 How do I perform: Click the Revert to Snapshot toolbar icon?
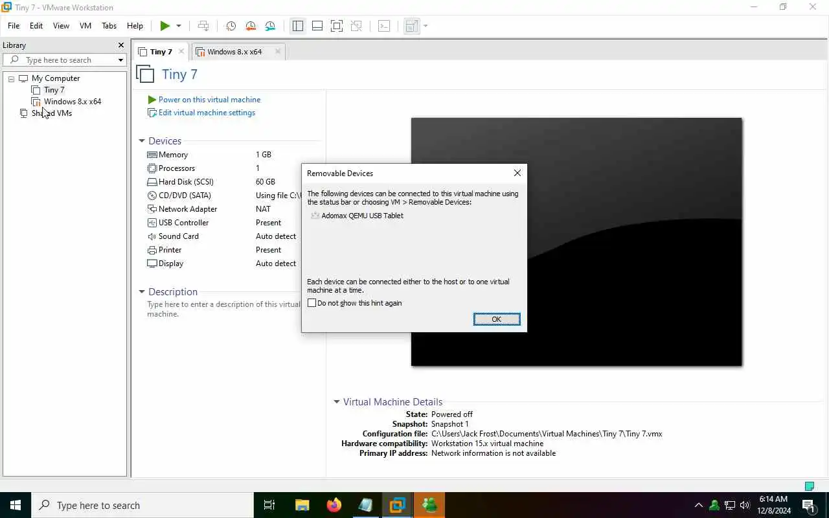click(x=251, y=26)
